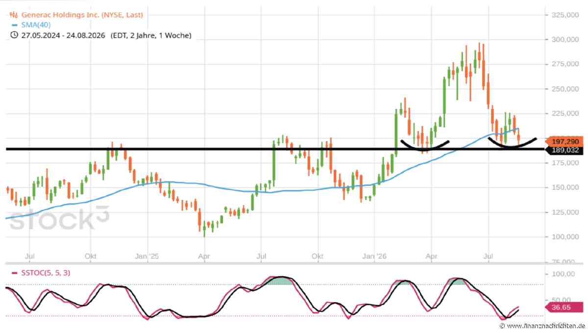The height and width of the screenshot is (333, 588).
Task: Click the pink 36,65 stochastic value tag
Action: point(564,308)
